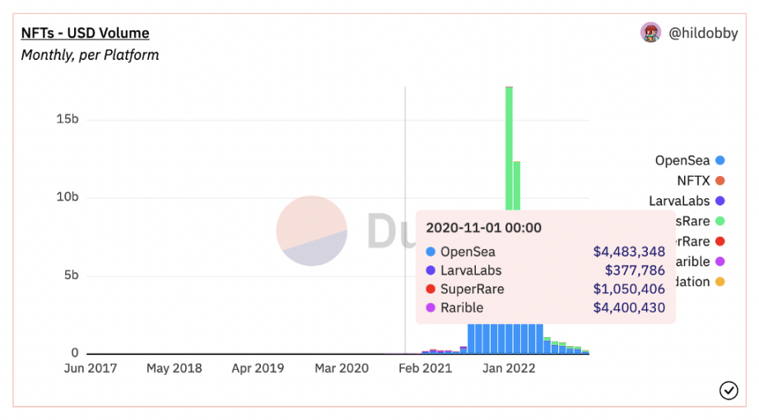Click the May 2018 x-axis label

coord(175,368)
